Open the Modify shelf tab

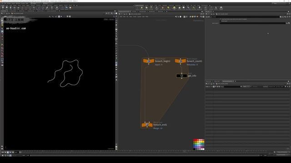click(7, 5)
